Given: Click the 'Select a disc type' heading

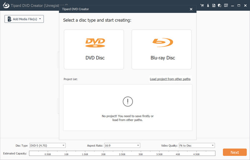Looking at the screenshot, I should pyautogui.click(x=97, y=20).
